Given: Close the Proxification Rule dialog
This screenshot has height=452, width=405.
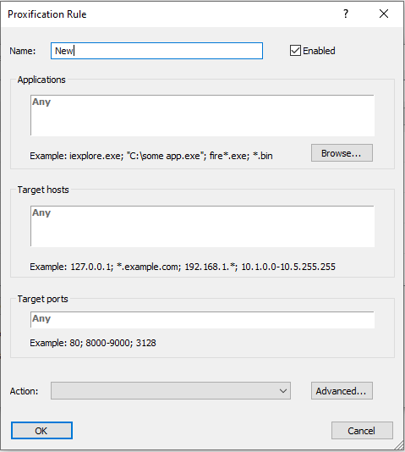Looking at the screenshot, I should [383, 14].
